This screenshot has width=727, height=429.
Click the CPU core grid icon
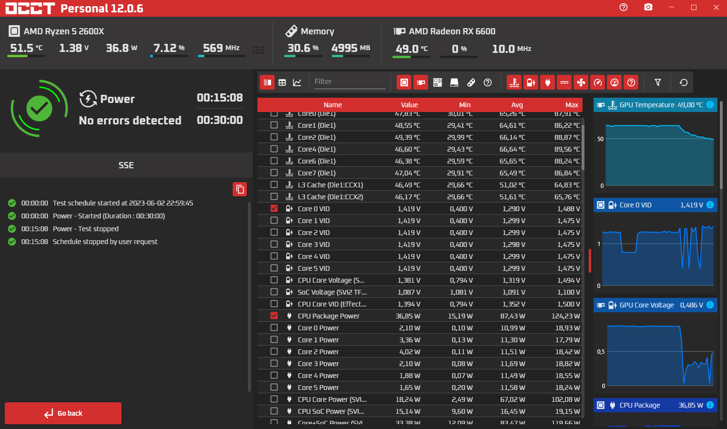[258, 50]
